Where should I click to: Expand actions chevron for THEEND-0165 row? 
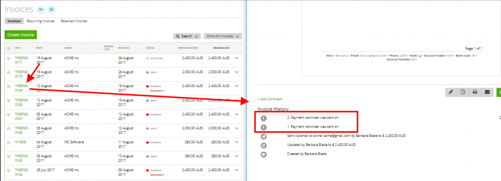pyautogui.click(x=237, y=156)
